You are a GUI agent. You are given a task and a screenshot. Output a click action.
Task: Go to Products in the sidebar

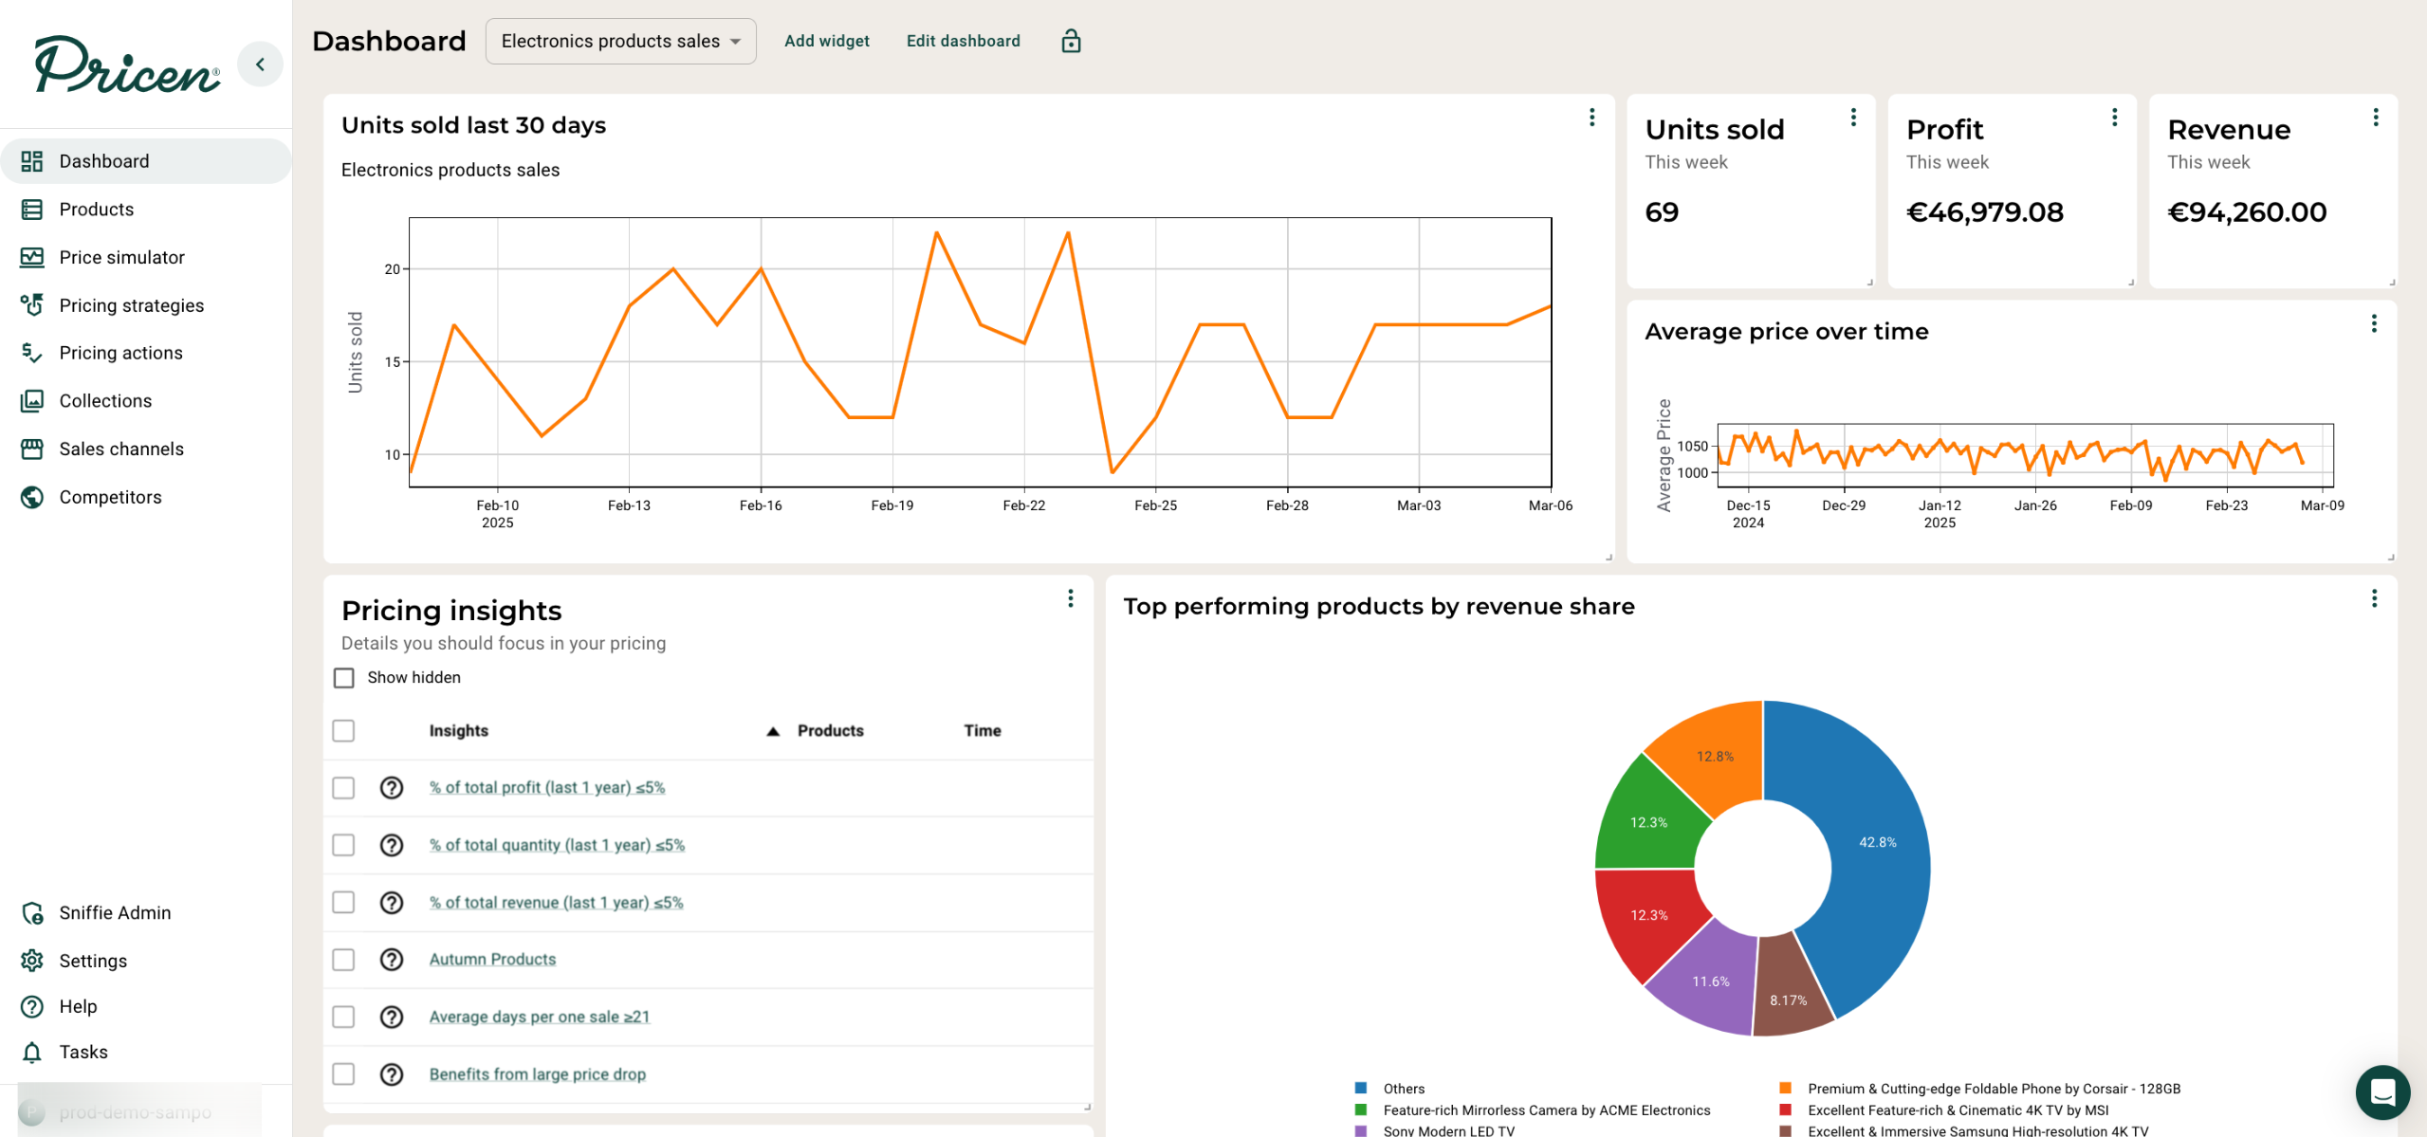pos(96,209)
